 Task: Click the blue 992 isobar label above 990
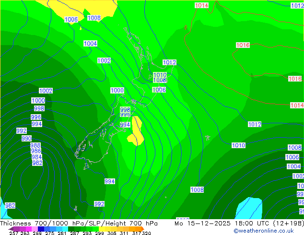coord(22,130)
